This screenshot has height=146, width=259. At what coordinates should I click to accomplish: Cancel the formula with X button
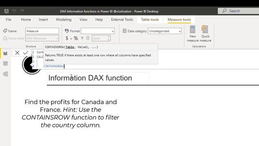(x=17, y=53)
